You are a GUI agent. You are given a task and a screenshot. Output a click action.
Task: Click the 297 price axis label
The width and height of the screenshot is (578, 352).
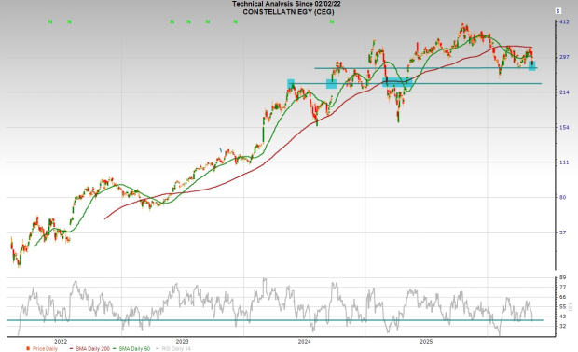click(564, 57)
